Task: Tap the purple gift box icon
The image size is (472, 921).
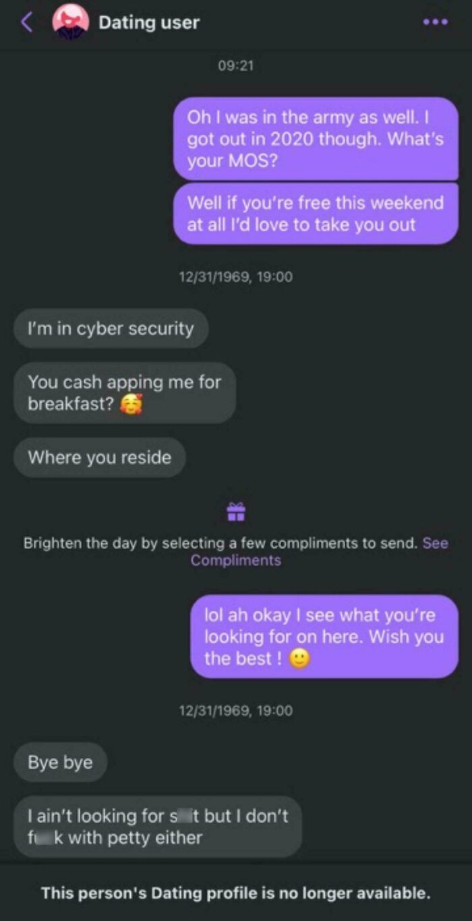Action: tap(236, 512)
